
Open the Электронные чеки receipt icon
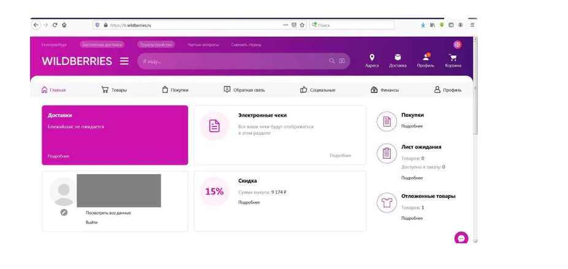coord(214,126)
